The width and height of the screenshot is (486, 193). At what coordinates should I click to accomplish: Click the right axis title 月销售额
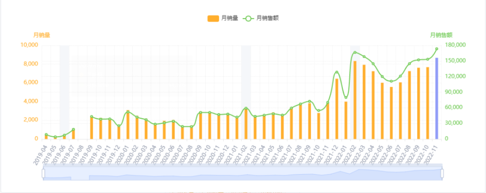(x=441, y=35)
